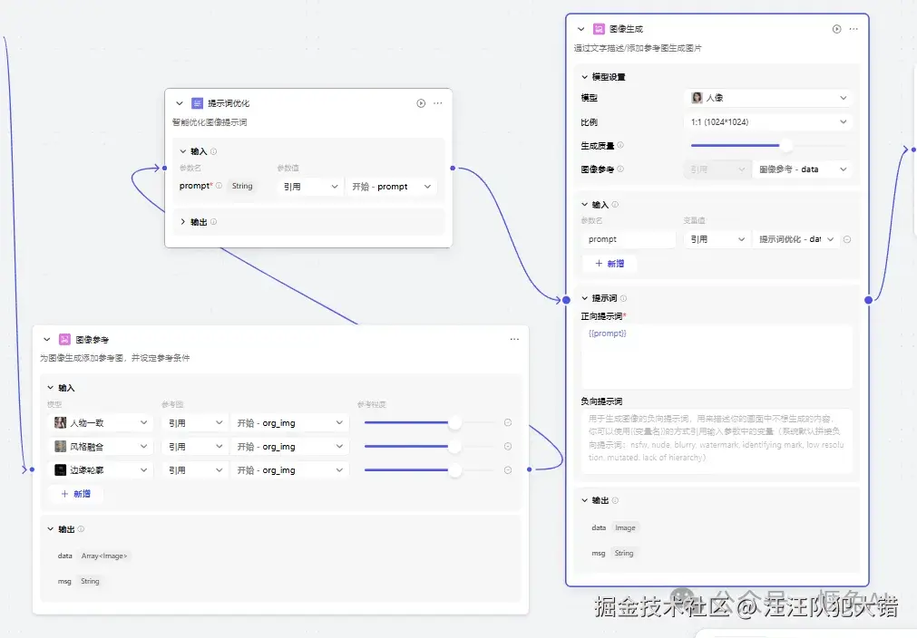This screenshot has height=638, width=917.
Task: Run the 图像生成 node via its play icon
Action: click(835, 28)
